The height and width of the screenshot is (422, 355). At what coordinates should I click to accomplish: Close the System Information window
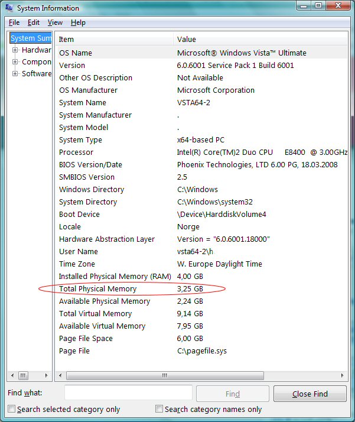338,6
